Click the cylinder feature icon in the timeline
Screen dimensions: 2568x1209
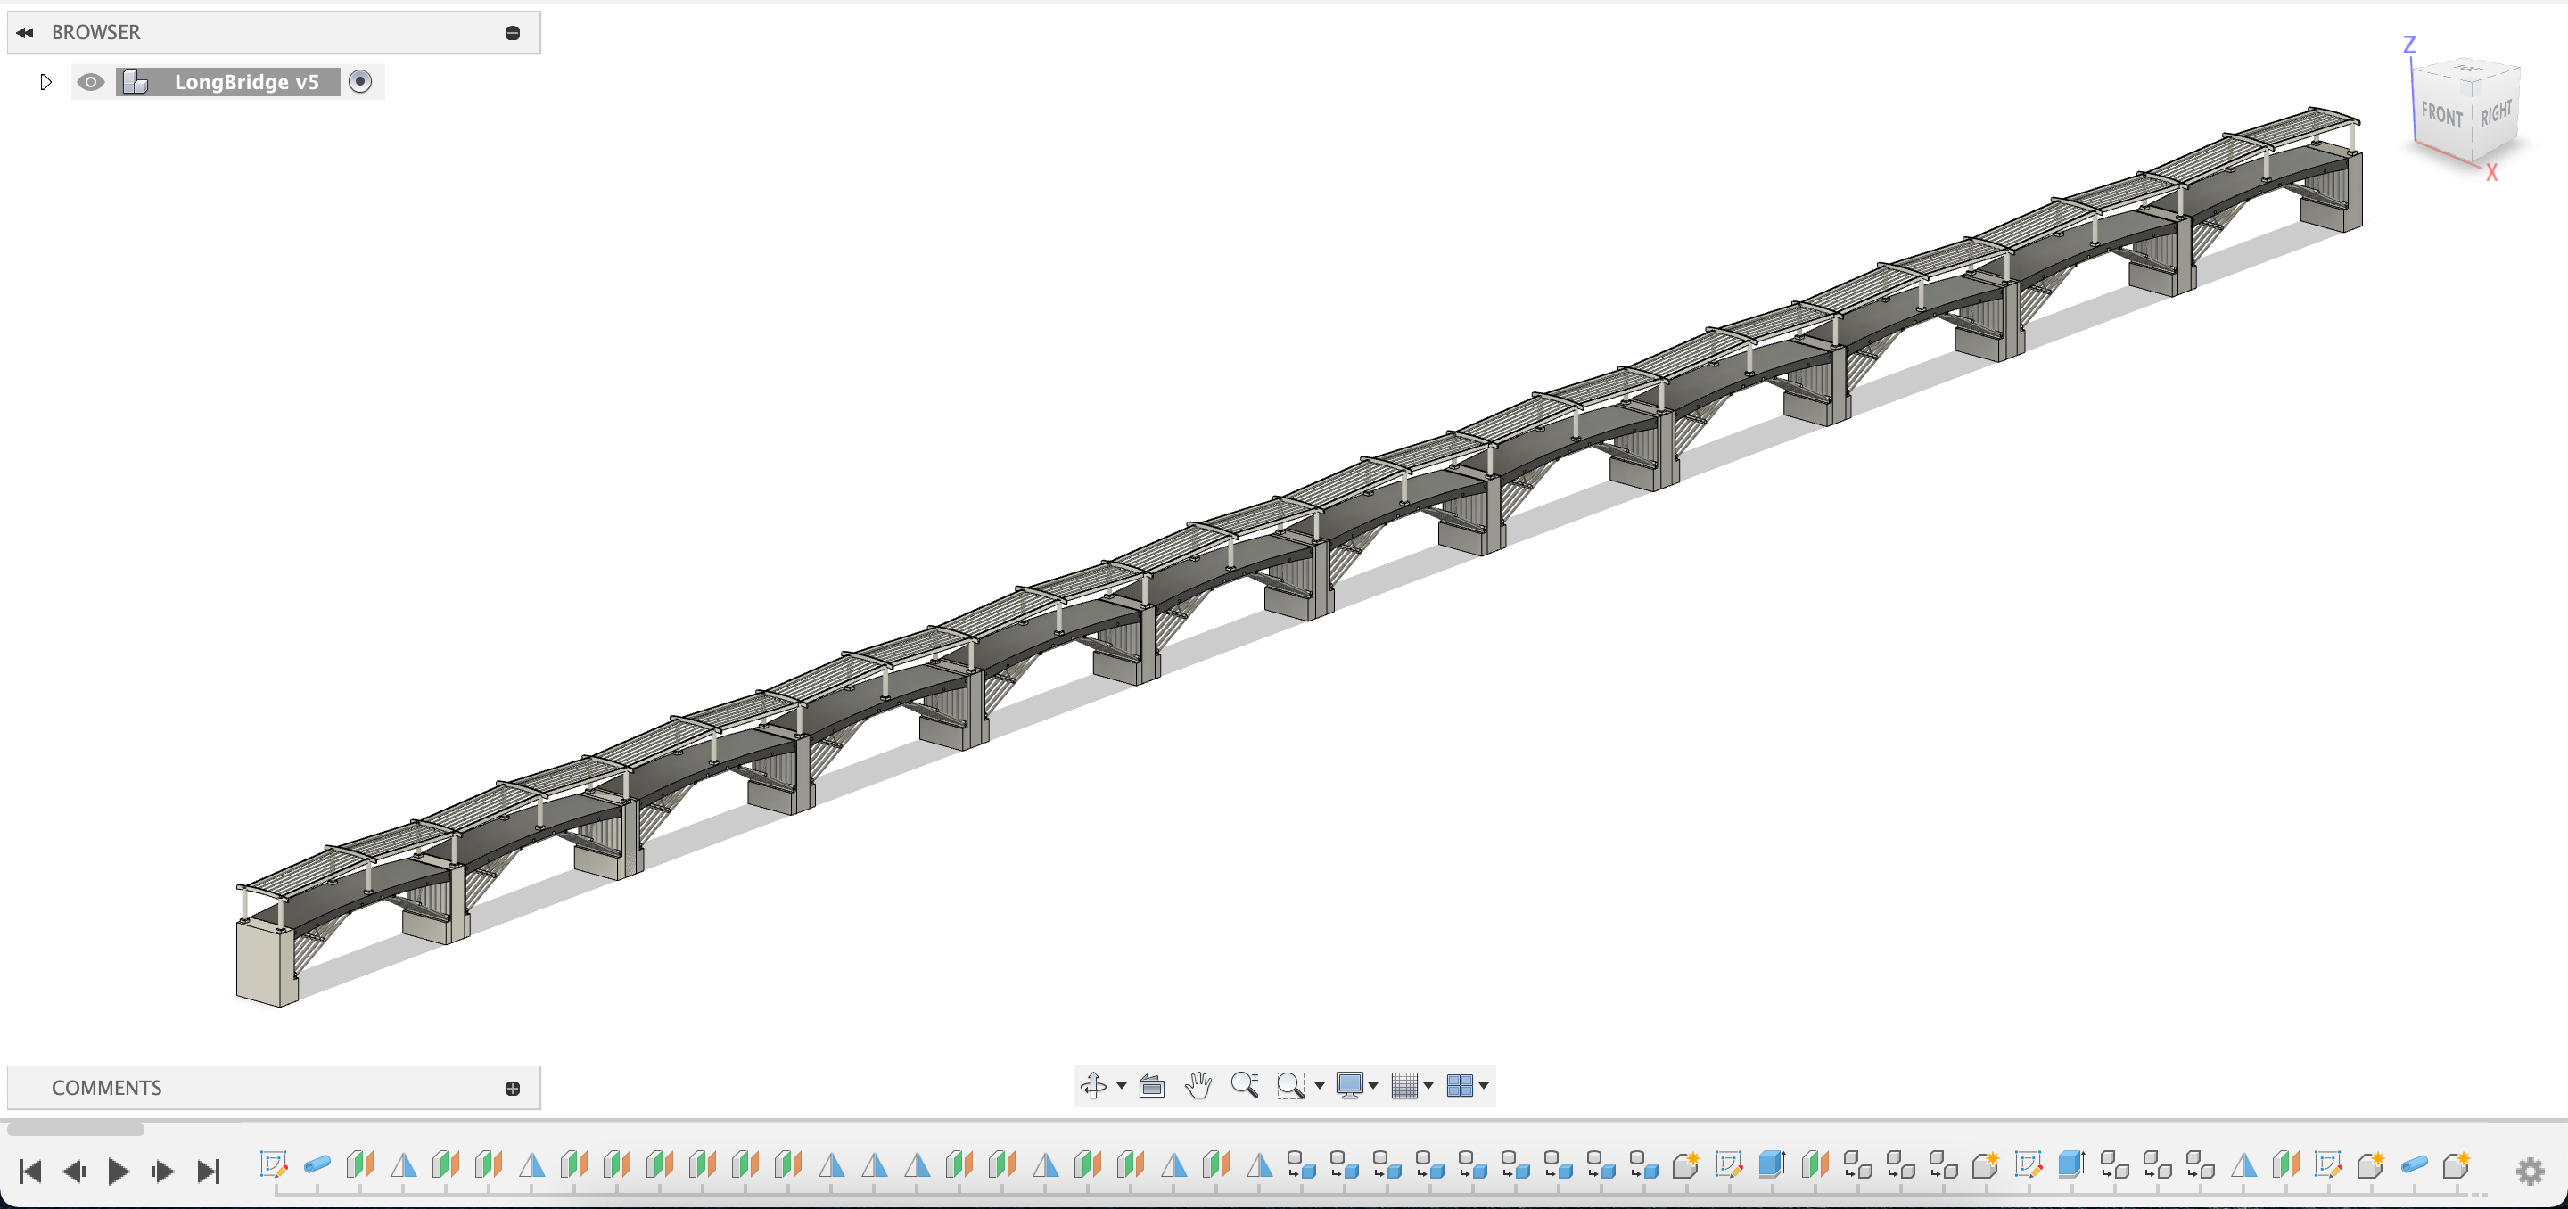(x=317, y=1164)
